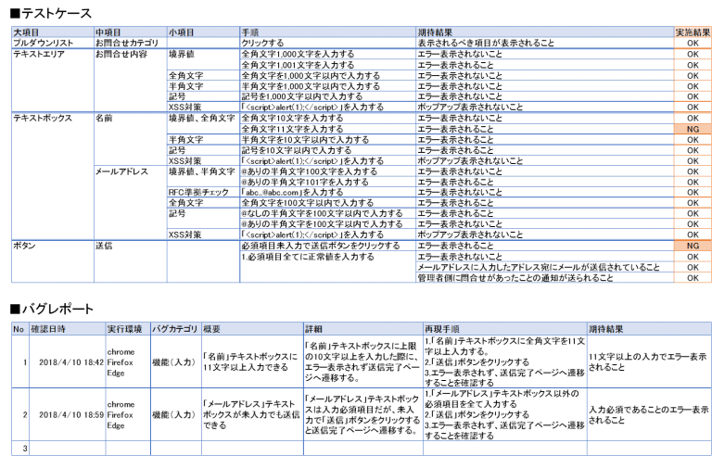712x456 pixels.
Task: Select the 実行環境 header cell
Action: click(x=128, y=329)
